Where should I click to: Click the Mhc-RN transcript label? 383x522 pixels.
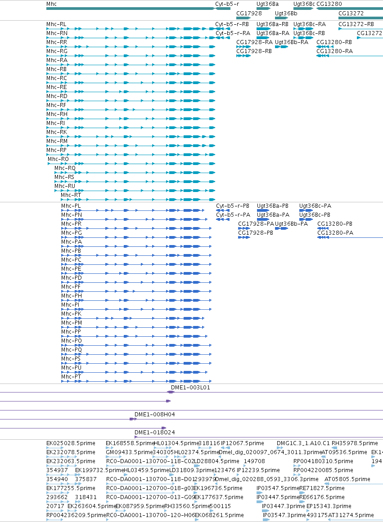tap(57, 33)
